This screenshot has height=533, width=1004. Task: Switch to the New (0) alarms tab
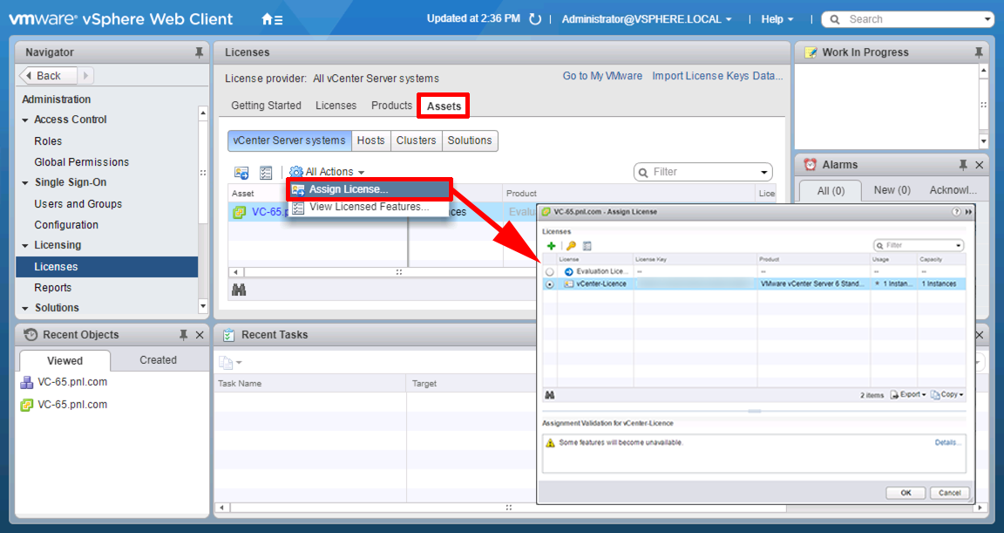pyautogui.click(x=892, y=190)
